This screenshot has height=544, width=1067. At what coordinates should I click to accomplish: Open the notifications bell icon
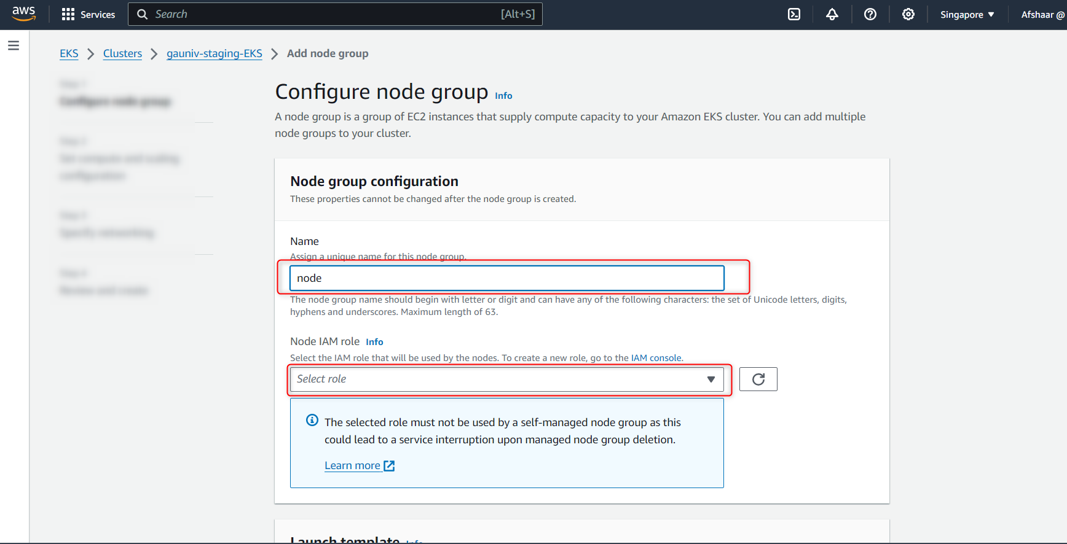coord(832,14)
